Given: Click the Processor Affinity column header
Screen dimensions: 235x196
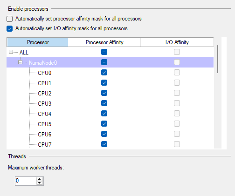Looking at the screenshot, I should tap(104, 42).
